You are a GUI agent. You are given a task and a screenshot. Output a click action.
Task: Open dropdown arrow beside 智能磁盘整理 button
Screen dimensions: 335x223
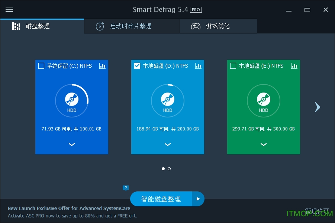click(x=198, y=199)
